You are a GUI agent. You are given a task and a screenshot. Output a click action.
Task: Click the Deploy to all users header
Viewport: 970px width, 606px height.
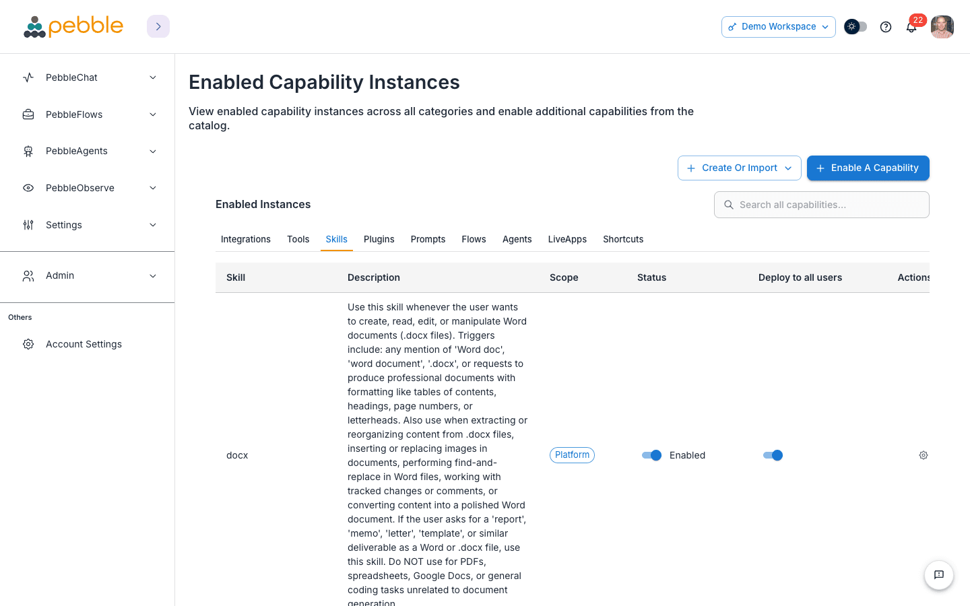tap(800, 277)
